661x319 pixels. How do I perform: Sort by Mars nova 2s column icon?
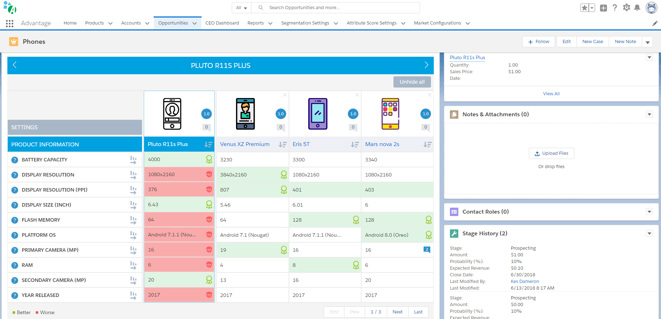pyautogui.click(x=427, y=144)
